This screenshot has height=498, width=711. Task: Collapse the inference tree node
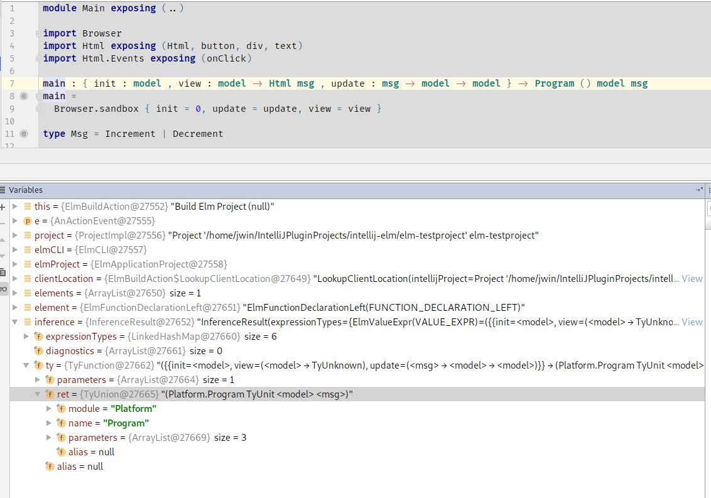tap(16, 322)
